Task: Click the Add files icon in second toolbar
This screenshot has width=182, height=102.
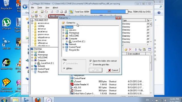Action: 32,16
